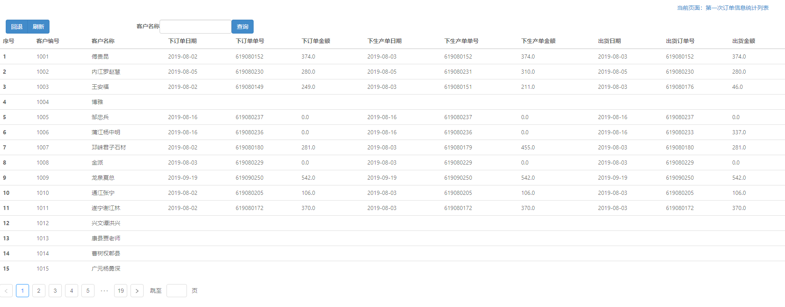785x307 pixels.
Task: Click the 下生产单单号 column header
Action: [x=461, y=41]
